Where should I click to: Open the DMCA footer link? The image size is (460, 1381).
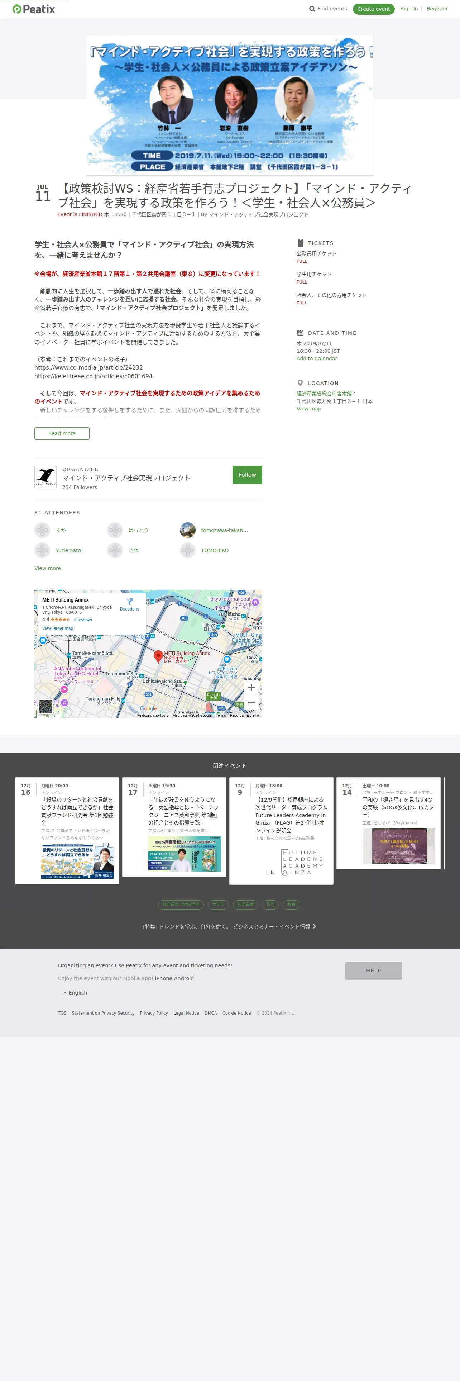click(210, 1013)
